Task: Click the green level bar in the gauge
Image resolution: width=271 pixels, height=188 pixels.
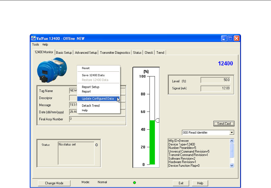Action: tap(152, 142)
